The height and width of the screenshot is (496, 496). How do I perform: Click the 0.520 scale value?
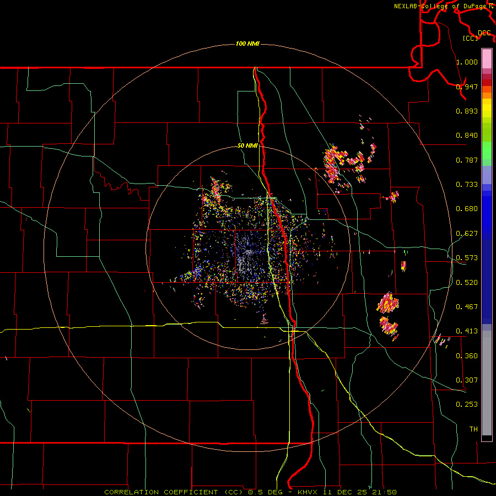[467, 283]
